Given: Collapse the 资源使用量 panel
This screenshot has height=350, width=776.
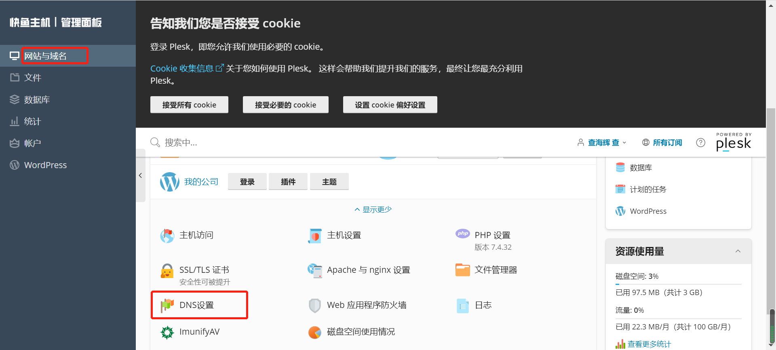Looking at the screenshot, I should tap(738, 251).
